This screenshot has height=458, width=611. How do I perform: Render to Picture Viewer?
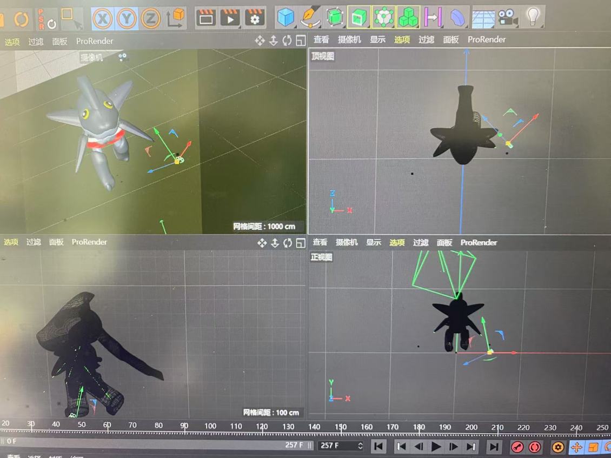(230, 17)
